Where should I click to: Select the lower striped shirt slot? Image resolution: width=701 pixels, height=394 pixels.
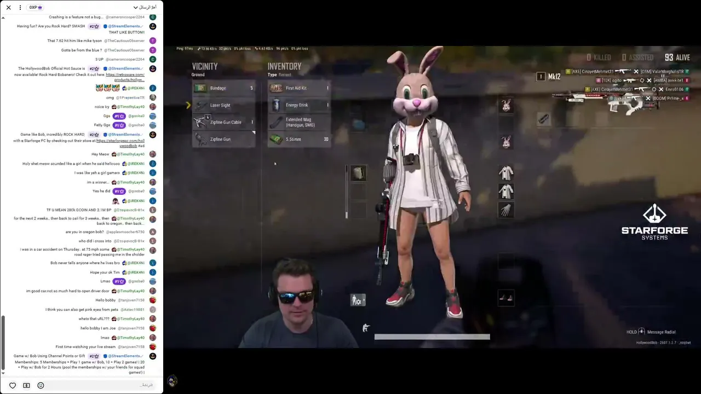tap(506, 191)
